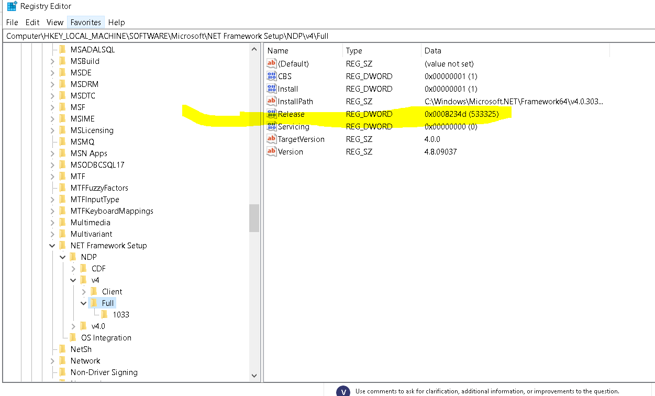This screenshot has width=655, height=396.
Task: Select the Version value name
Action: click(291, 152)
